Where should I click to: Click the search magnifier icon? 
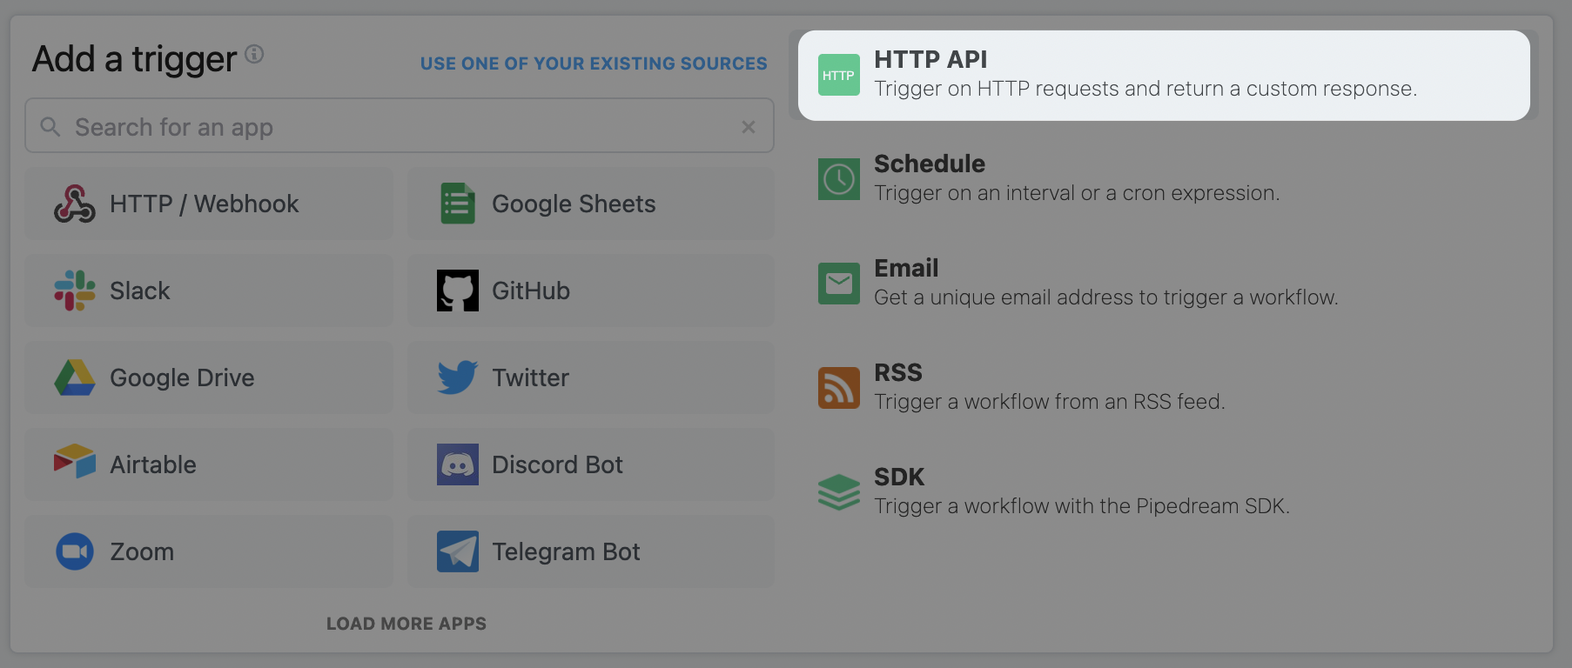point(50,127)
